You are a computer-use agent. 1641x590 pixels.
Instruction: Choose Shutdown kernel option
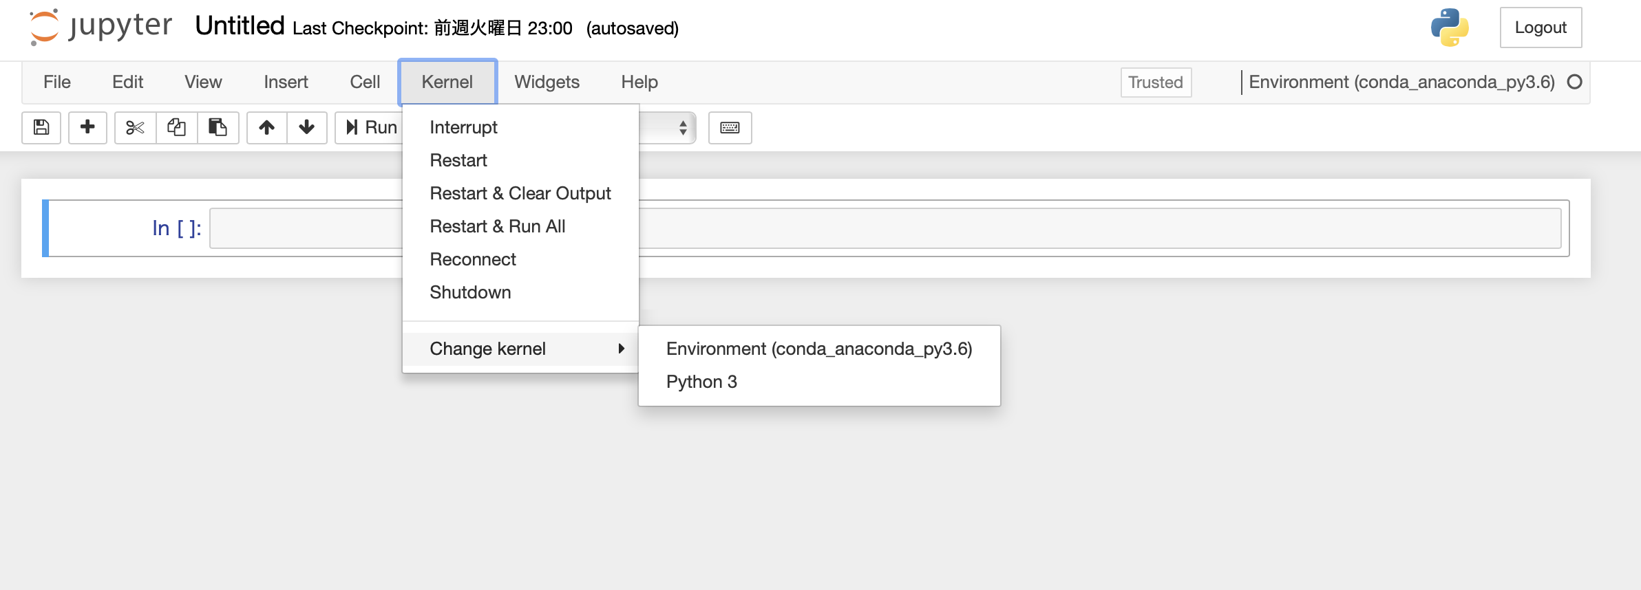click(520, 292)
